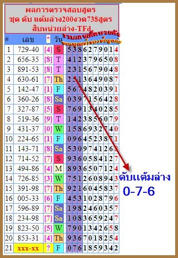Click the number 005-33 in row 16

(x=28, y=198)
